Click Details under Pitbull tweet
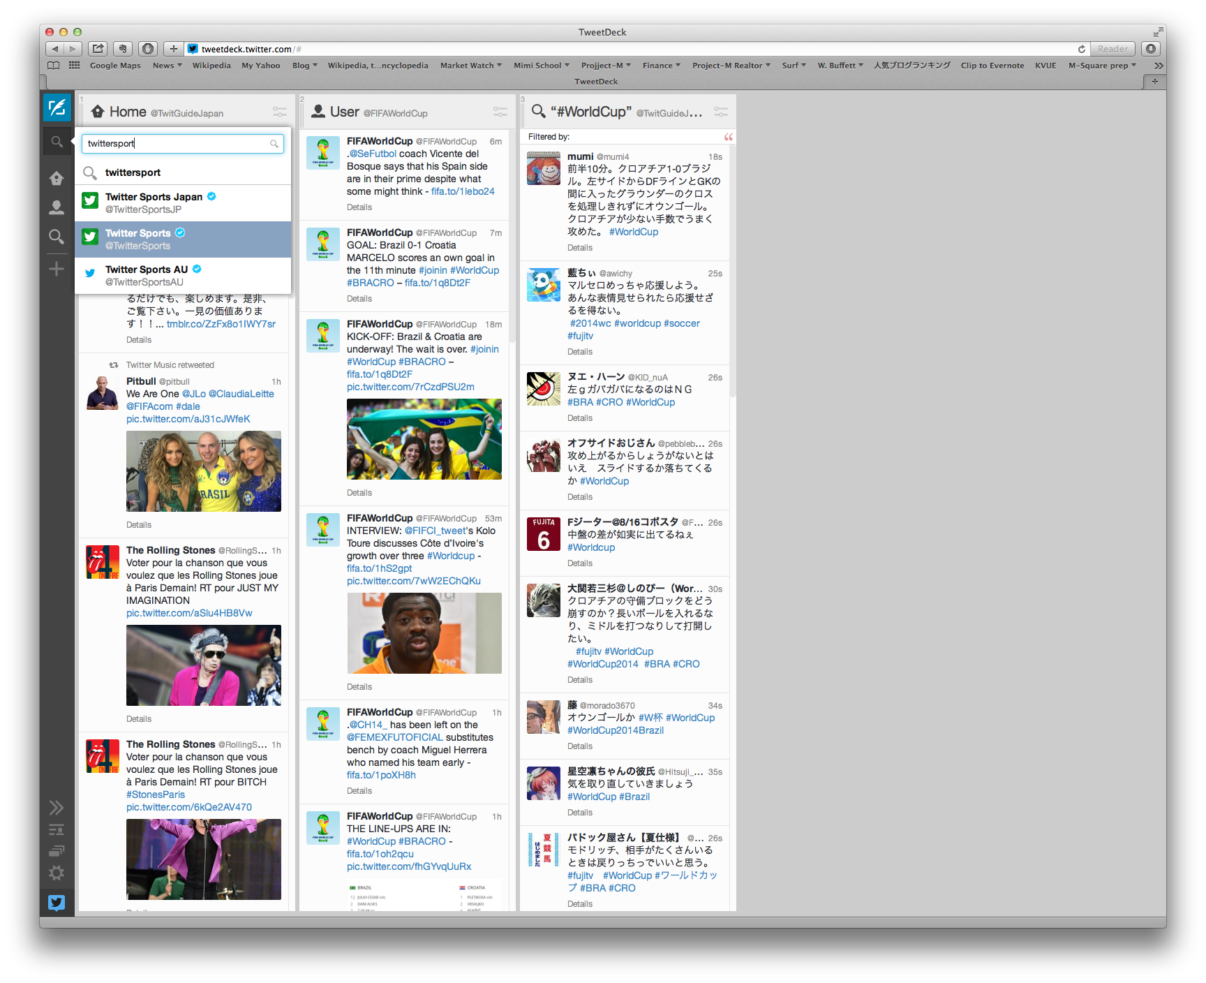 (139, 525)
